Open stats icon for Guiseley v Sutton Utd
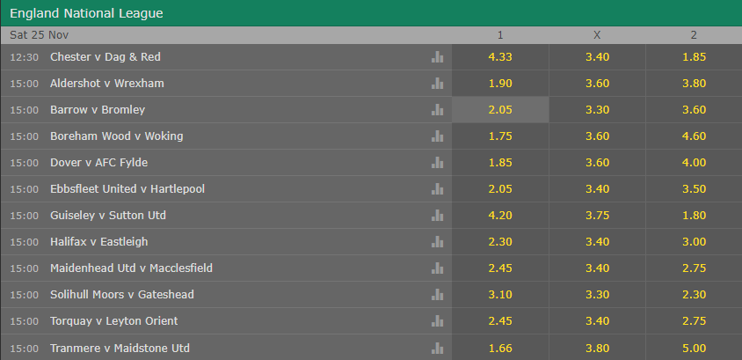The width and height of the screenshot is (742, 360). [437, 216]
